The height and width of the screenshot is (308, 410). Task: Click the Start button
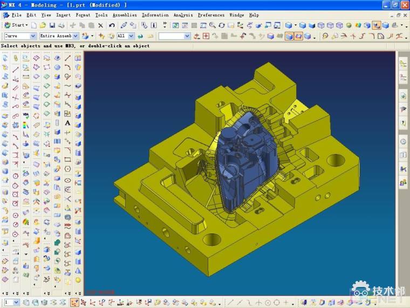coord(16,25)
